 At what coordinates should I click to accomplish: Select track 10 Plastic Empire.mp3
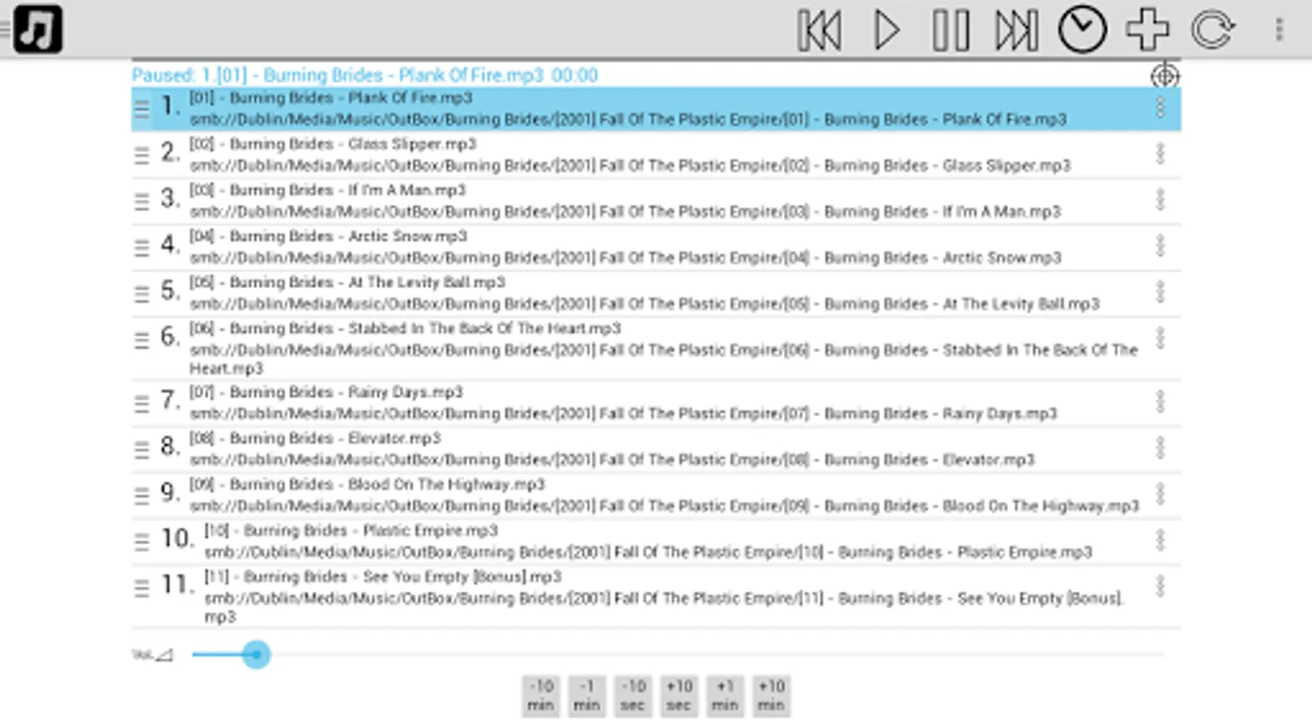click(x=656, y=542)
